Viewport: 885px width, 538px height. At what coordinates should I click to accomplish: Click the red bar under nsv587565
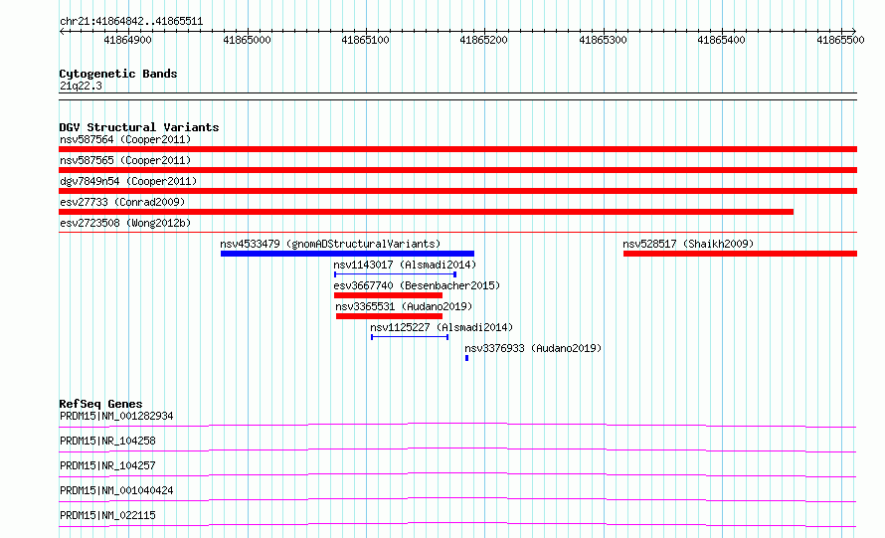point(457,170)
